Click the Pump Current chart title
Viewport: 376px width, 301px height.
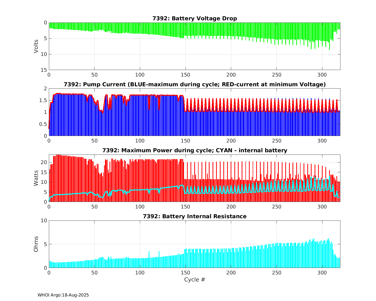click(195, 85)
